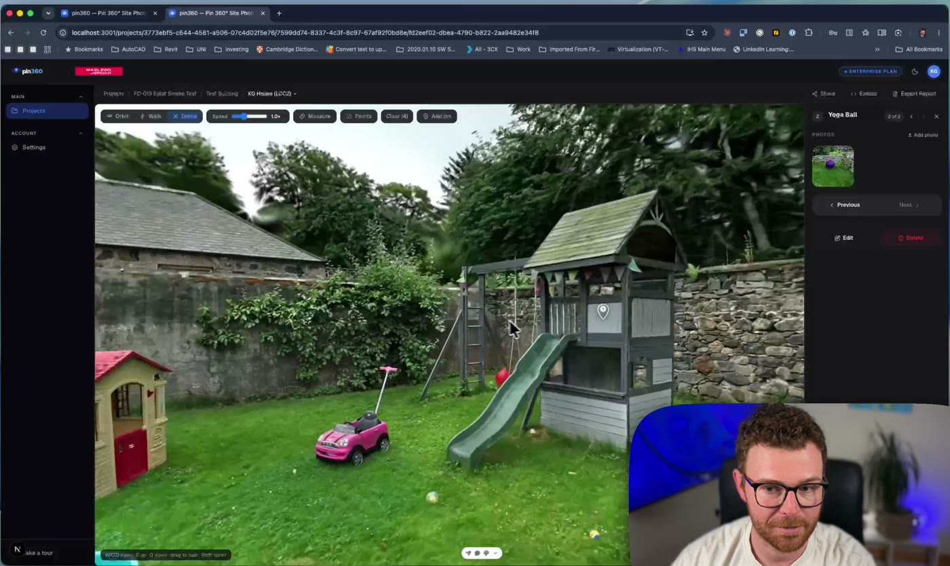Click Add photo in pin panel
Image resolution: width=950 pixels, height=566 pixels.
click(923, 135)
